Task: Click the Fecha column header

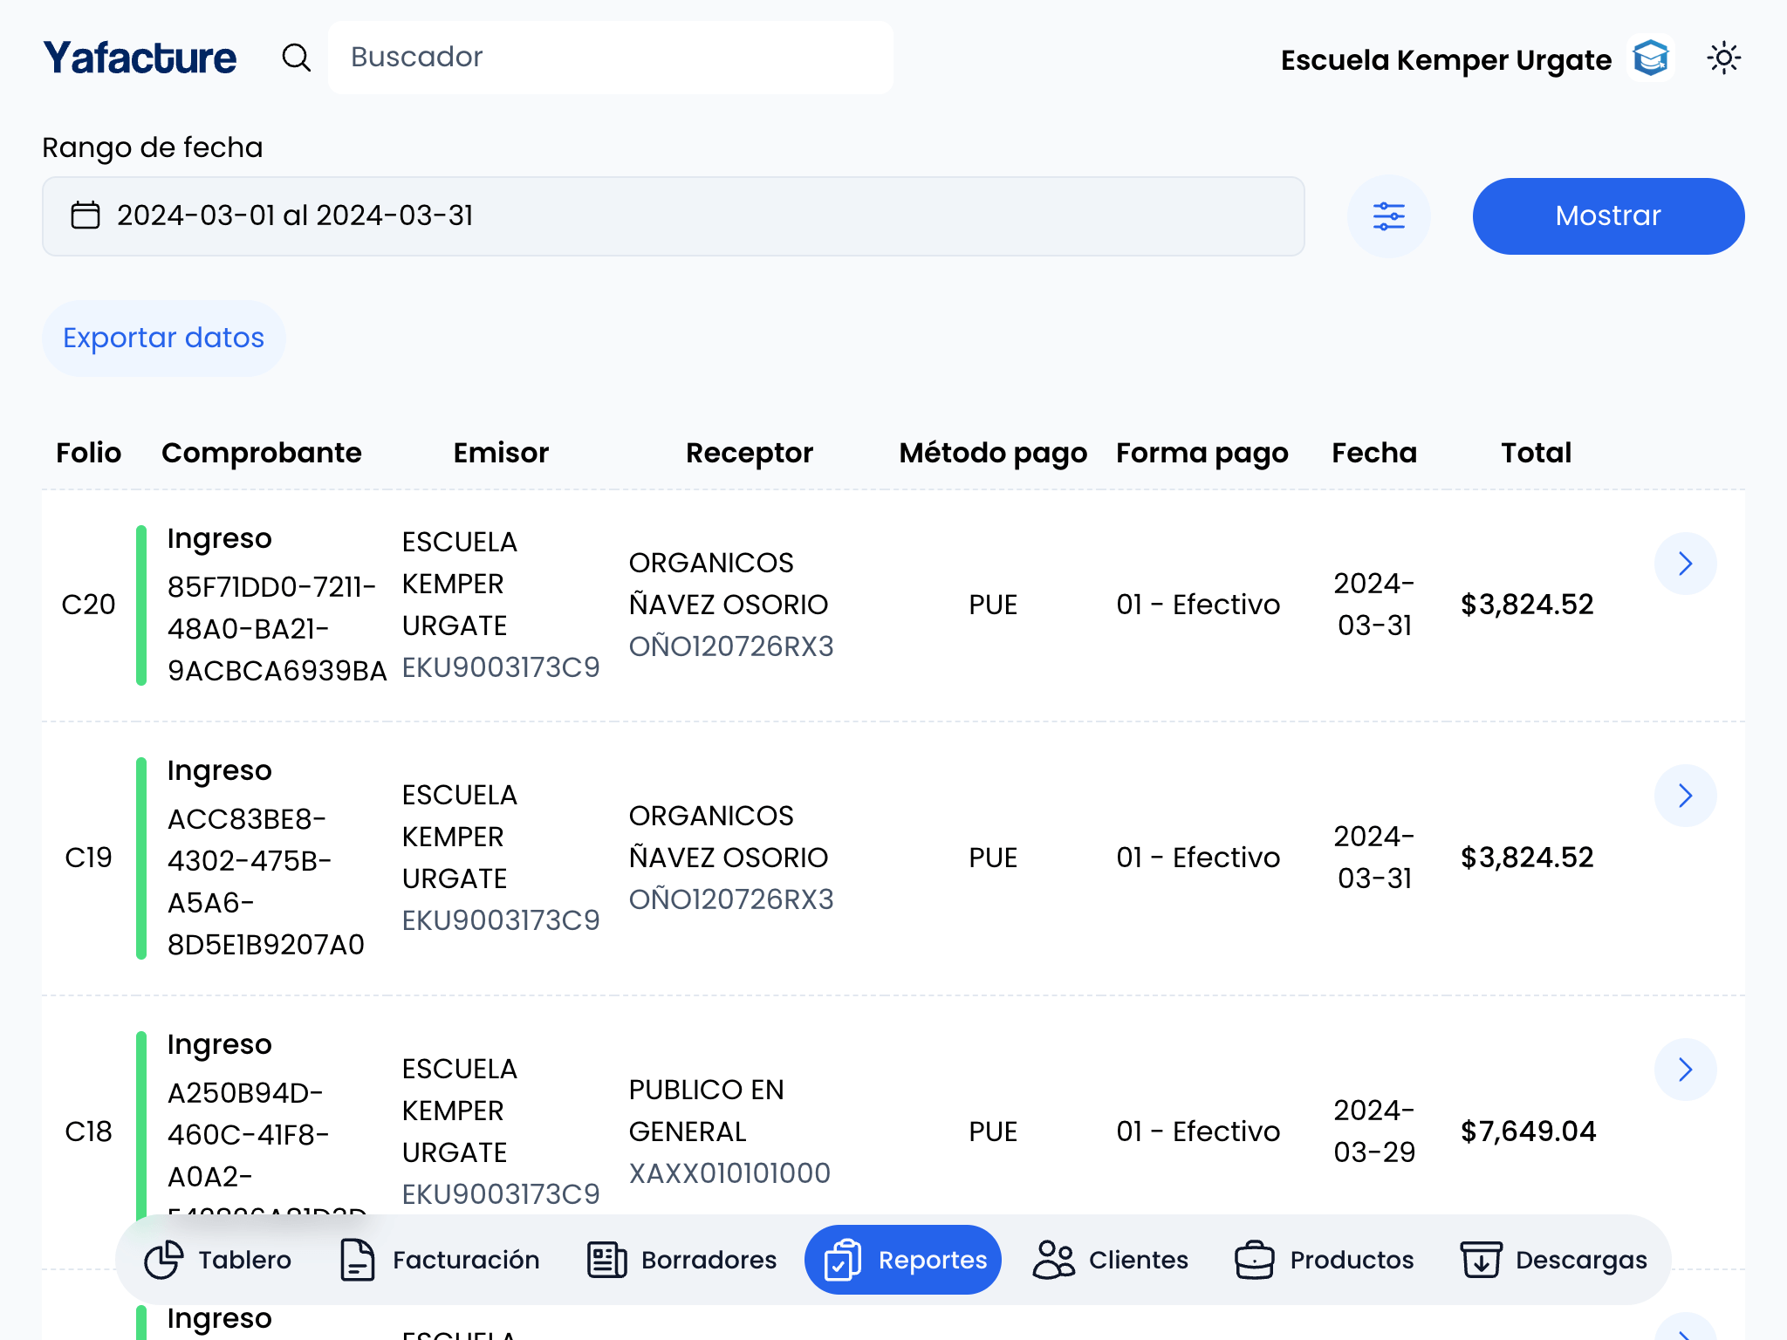Action: tap(1374, 453)
